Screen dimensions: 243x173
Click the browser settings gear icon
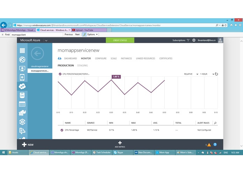[240, 25]
